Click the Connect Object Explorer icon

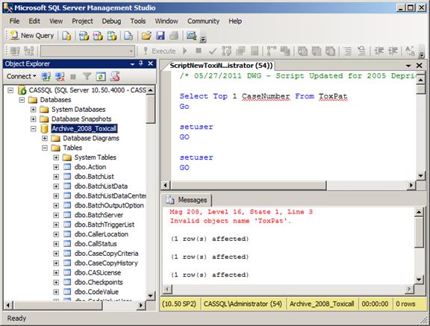[x=46, y=77]
